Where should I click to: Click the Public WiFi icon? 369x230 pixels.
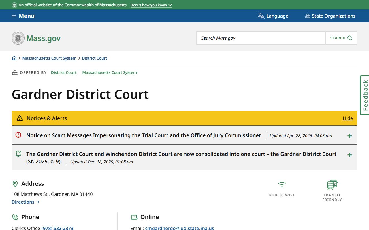pyautogui.click(x=282, y=185)
